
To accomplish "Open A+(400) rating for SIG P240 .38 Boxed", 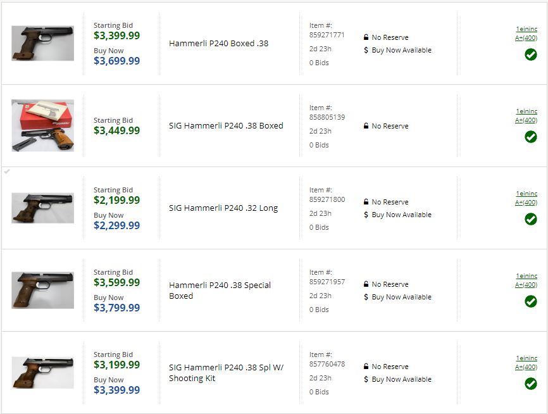I will point(526,120).
